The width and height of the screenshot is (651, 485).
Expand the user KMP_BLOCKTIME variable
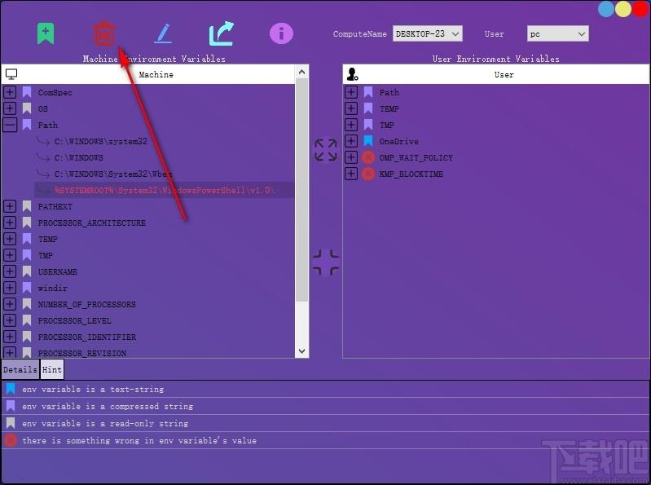click(351, 174)
